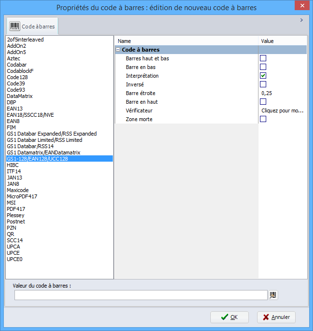Enable the 'Zone morte' checkbox
Viewport: 313px width, 331px height.
coord(263,119)
